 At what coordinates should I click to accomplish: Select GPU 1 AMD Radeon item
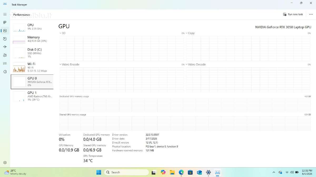(x=32, y=96)
